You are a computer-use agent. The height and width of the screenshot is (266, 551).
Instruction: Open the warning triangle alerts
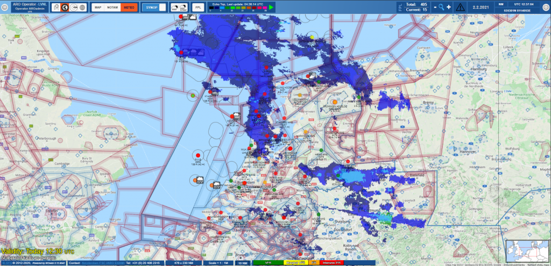[x=460, y=8]
